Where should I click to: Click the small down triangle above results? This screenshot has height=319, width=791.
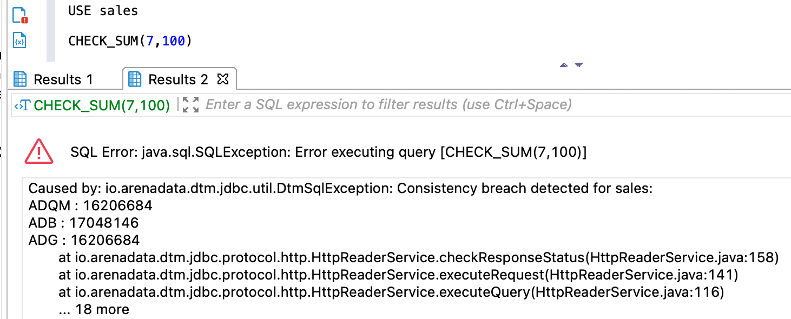pyautogui.click(x=578, y=65)
